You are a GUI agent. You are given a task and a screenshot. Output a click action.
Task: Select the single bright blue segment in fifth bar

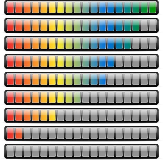tap(102, 79)
